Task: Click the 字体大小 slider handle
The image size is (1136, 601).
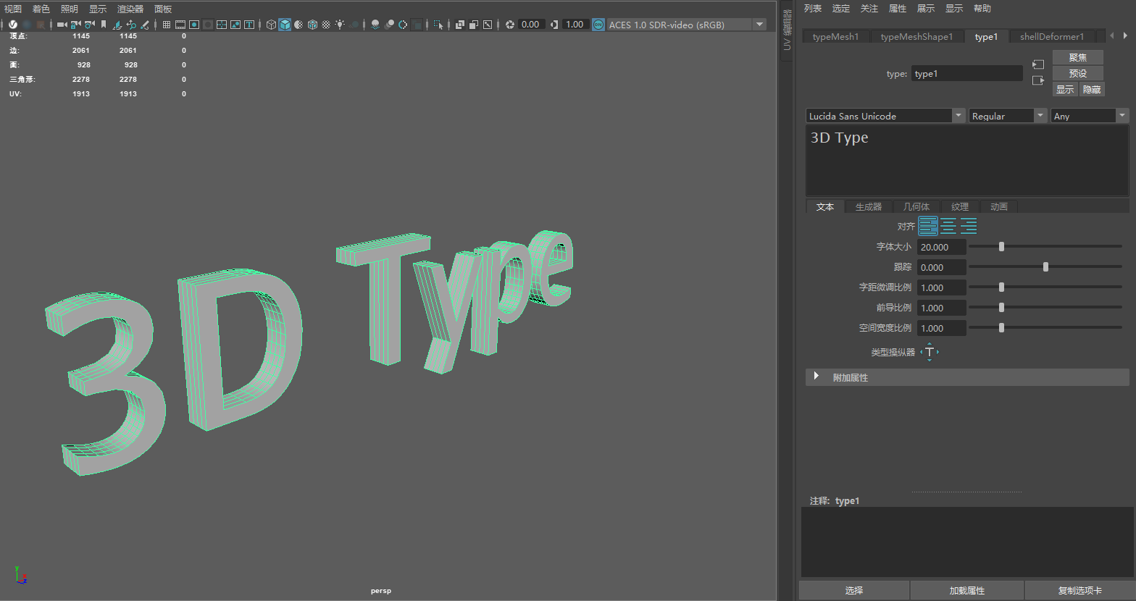Action: 1001,247
